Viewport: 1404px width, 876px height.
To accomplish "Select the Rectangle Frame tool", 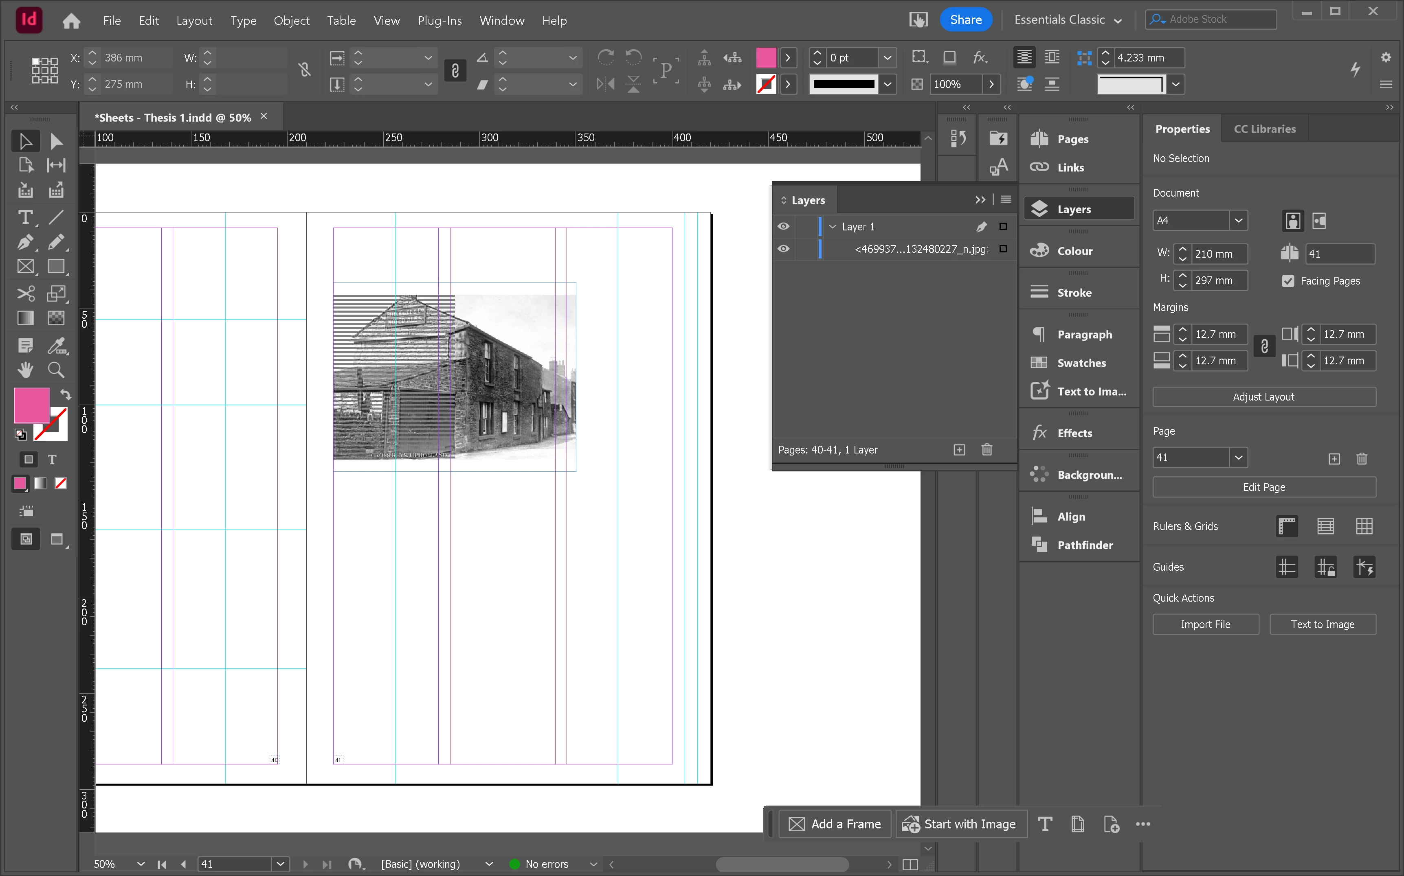I will coord(25,267).
